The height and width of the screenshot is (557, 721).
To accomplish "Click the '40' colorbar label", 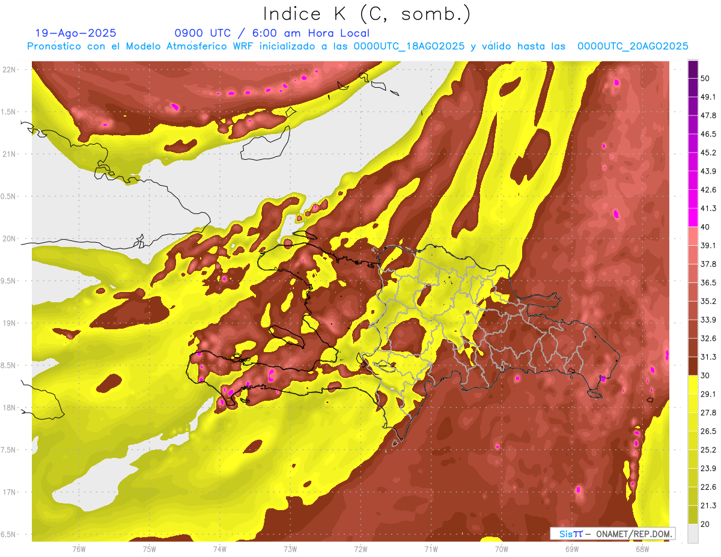I will [x=705, y=227].
